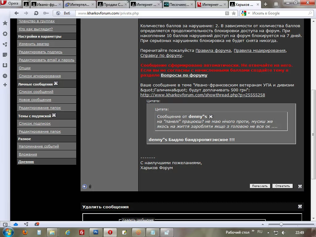Switch to the Песочинс... tab
Image resolution: width=316 pixels, height=237 pixels.
point(179,4)
